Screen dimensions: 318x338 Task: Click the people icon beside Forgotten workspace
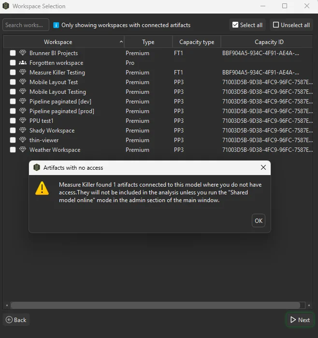click(x=23, y=62)
